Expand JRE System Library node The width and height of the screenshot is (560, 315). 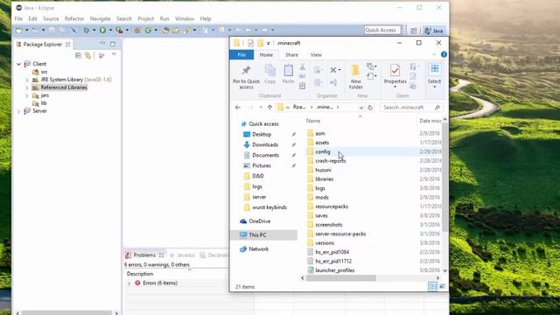(27, 80)
